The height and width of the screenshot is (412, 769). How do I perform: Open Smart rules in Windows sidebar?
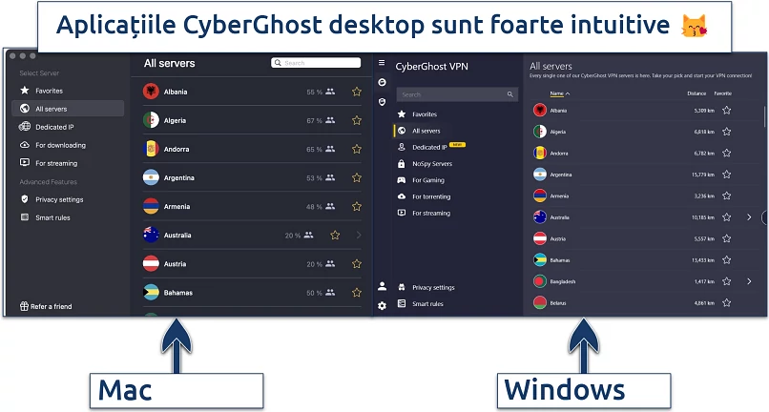[x=421, y=303]
